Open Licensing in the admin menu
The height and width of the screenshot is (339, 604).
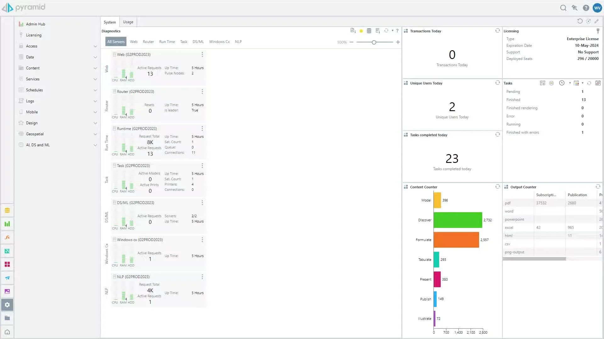click(34, 35)
